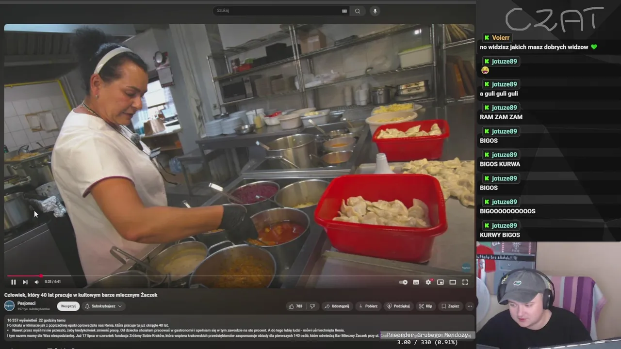Click Voierr username in chat
Screen dimensions: 621x349
501,38
